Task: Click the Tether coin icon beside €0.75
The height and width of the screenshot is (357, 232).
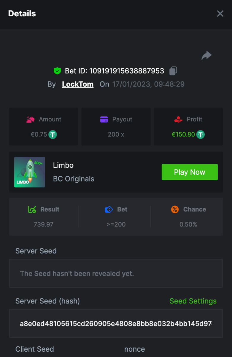Action: (x=53, y=134)
